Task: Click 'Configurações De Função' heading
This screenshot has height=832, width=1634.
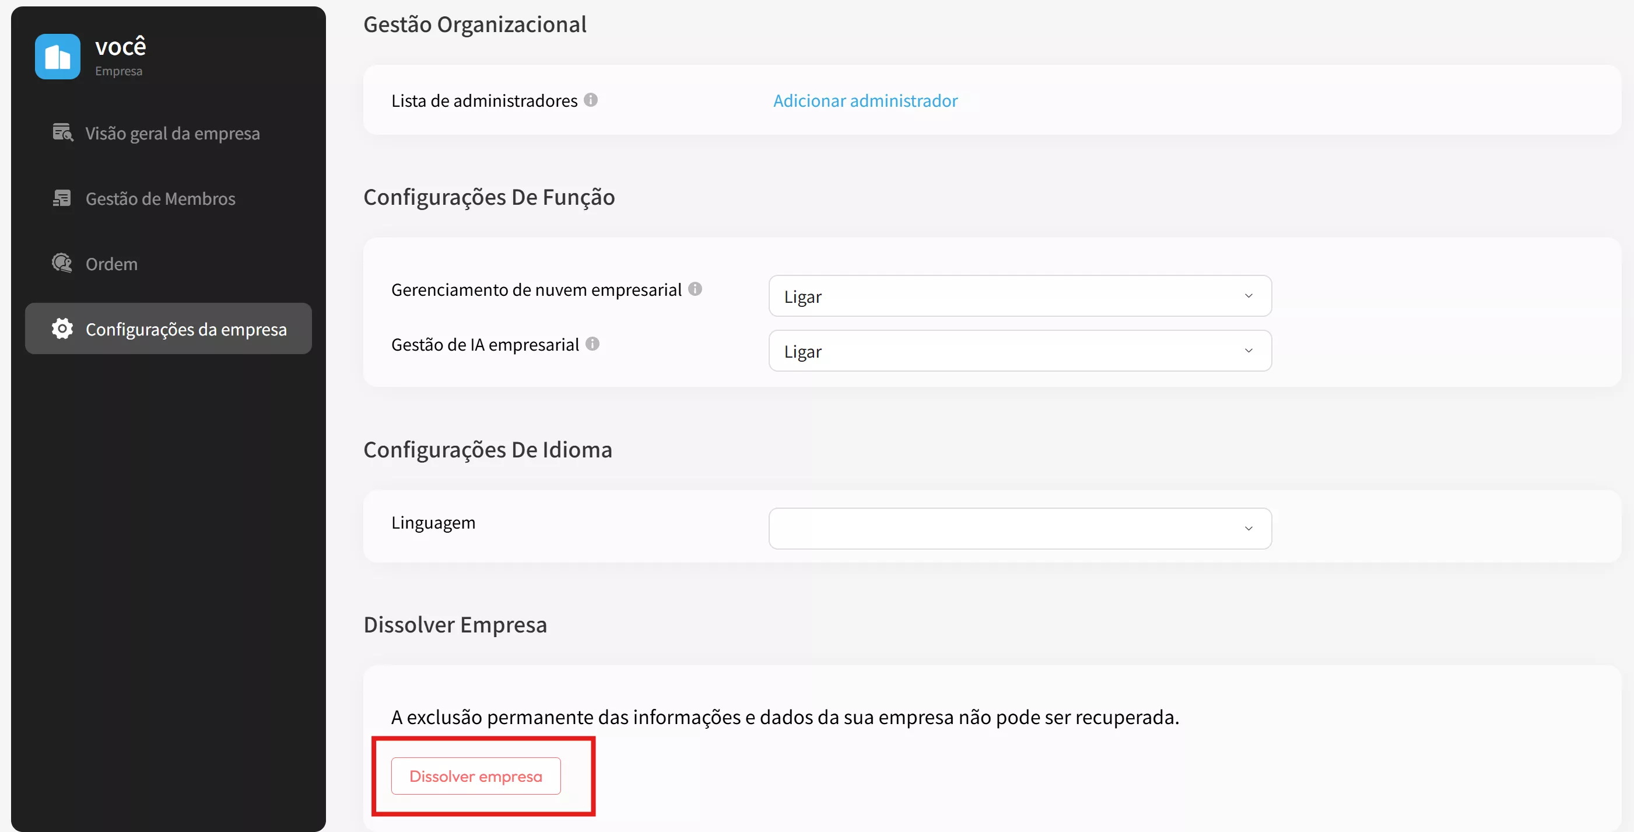Action: (x=489, y=197)
